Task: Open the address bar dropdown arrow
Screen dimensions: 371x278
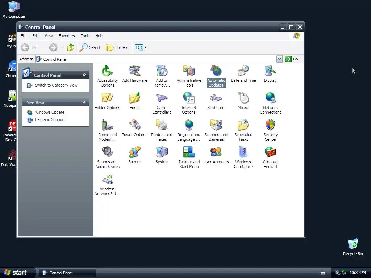Action: (279, 59)
